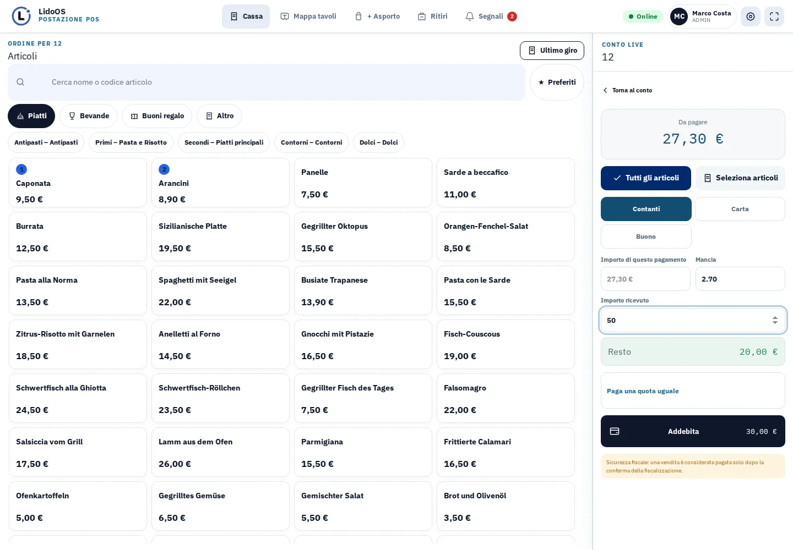793x550 pixels.
Task: Choose Seleziona articoli option
Action: point(740,178)
